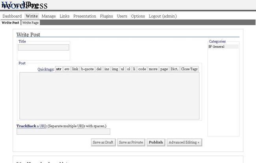Click the code quicktag button

point(142,69)
